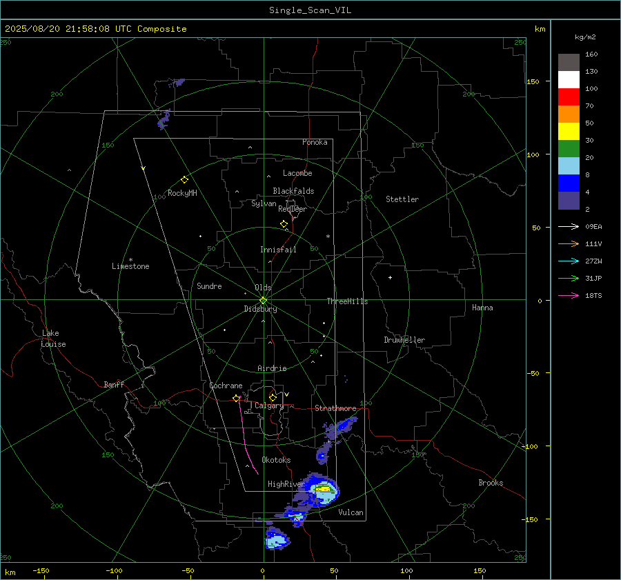
Task: Click the cyan 27ZW arrow in legend
Action: point(569,261)
